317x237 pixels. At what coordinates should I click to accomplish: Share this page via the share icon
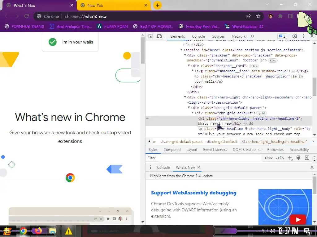click(x=248, y=16)
